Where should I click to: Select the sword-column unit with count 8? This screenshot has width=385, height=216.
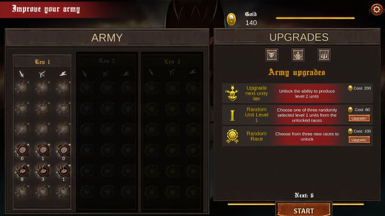tap(22, 171)
